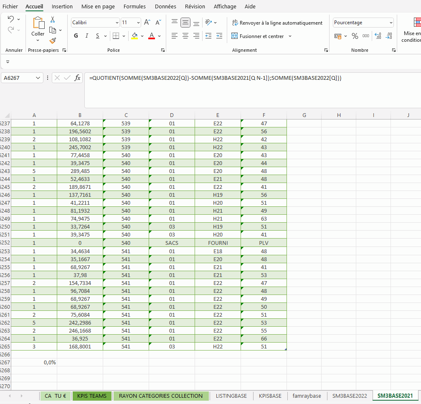Click the insert function fx icon
The width and height of the screenshot is (421, 404).
(77, 78)
